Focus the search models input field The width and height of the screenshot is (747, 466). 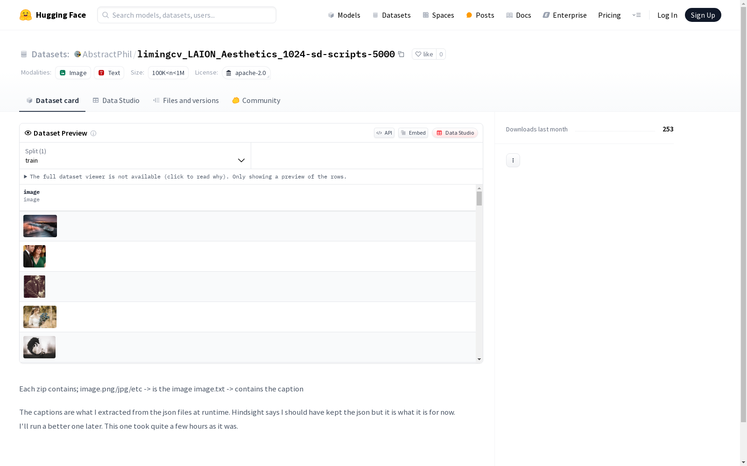point(187,15)
